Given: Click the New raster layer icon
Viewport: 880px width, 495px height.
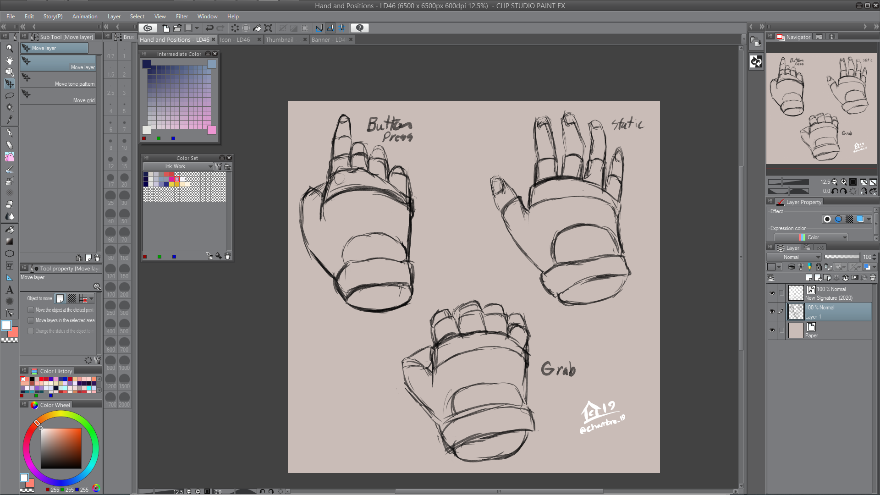Looking at the screenshot, I should coord(808,277).
